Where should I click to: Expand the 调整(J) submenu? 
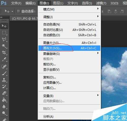click(x=69, y=17)
